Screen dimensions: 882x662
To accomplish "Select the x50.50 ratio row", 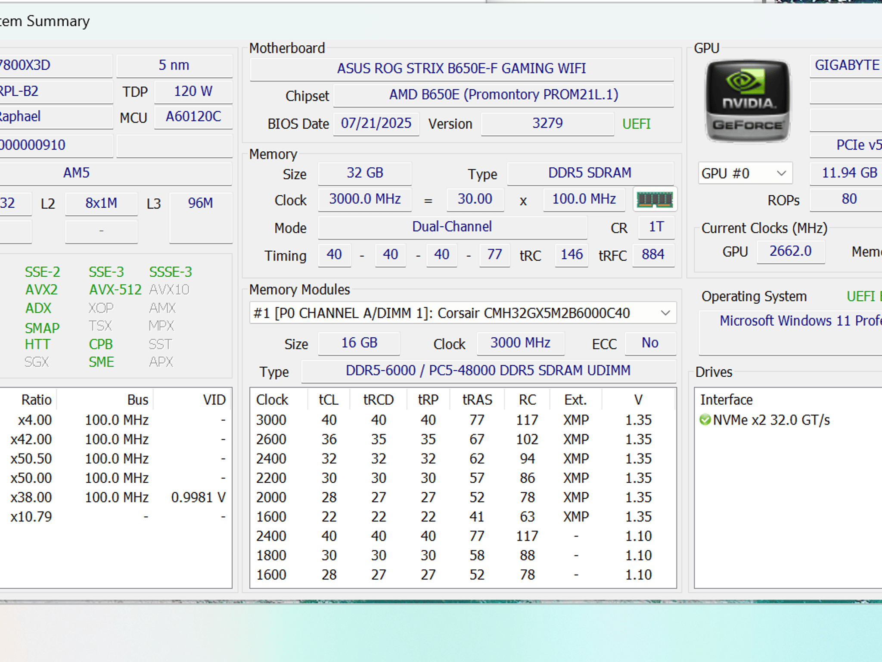I will 115,459.
